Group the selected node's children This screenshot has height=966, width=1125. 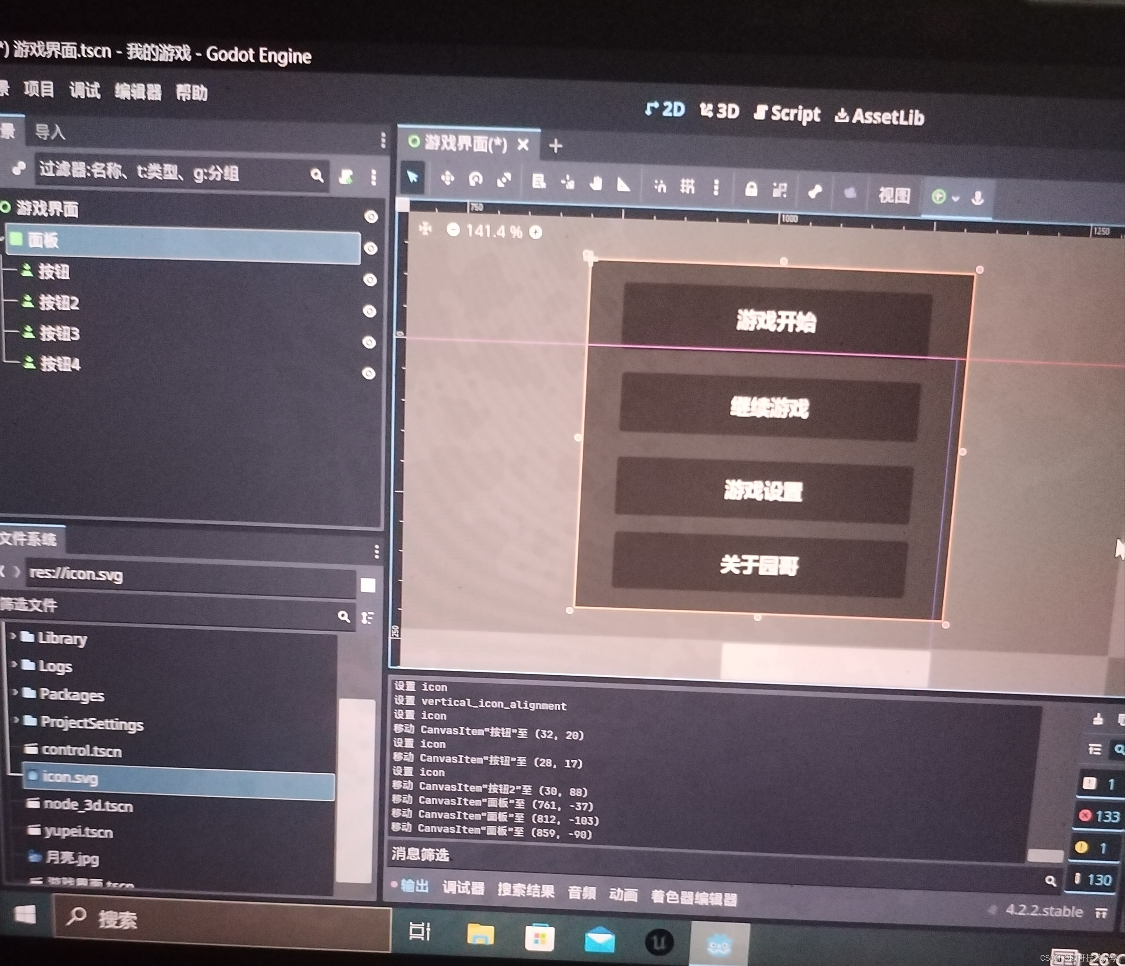coord(780,190)
